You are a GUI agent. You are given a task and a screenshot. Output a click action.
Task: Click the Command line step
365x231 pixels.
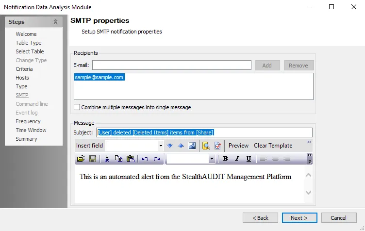pyautogui.click(x=32, y=104)
